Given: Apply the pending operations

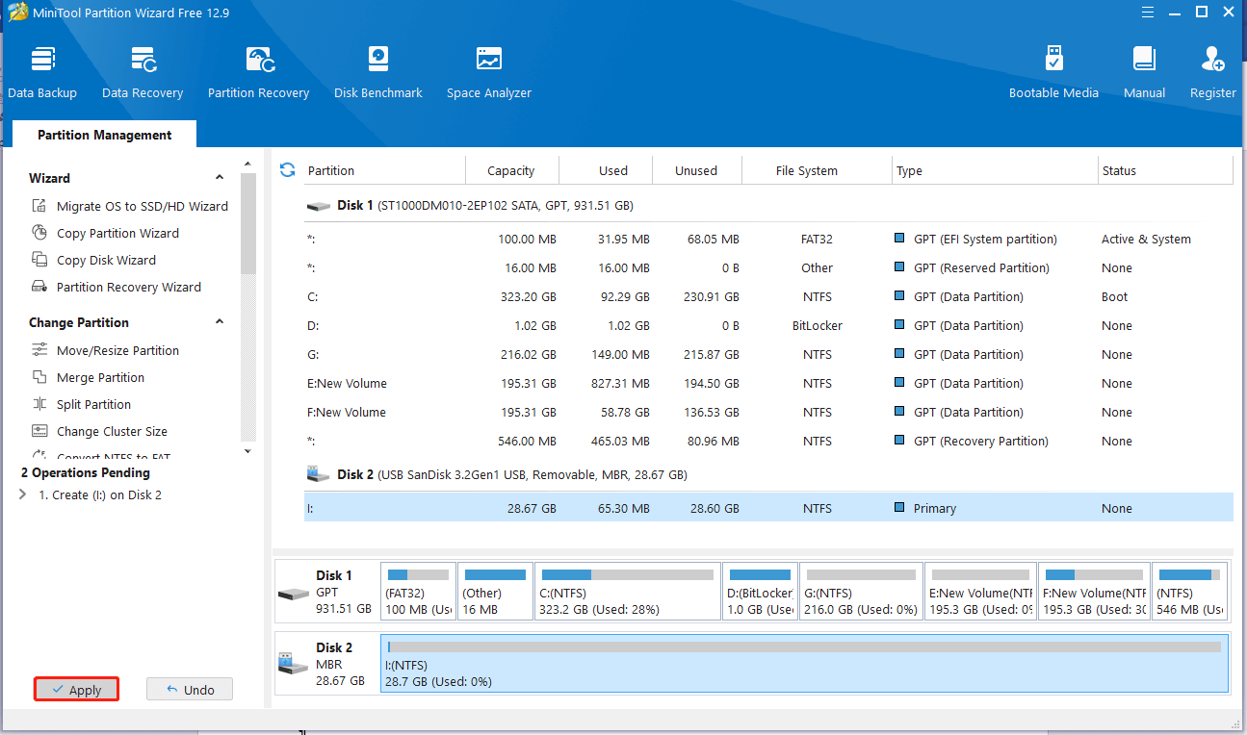Looking at the screenshot, I should pyautogui.click(x=76, y=690).
